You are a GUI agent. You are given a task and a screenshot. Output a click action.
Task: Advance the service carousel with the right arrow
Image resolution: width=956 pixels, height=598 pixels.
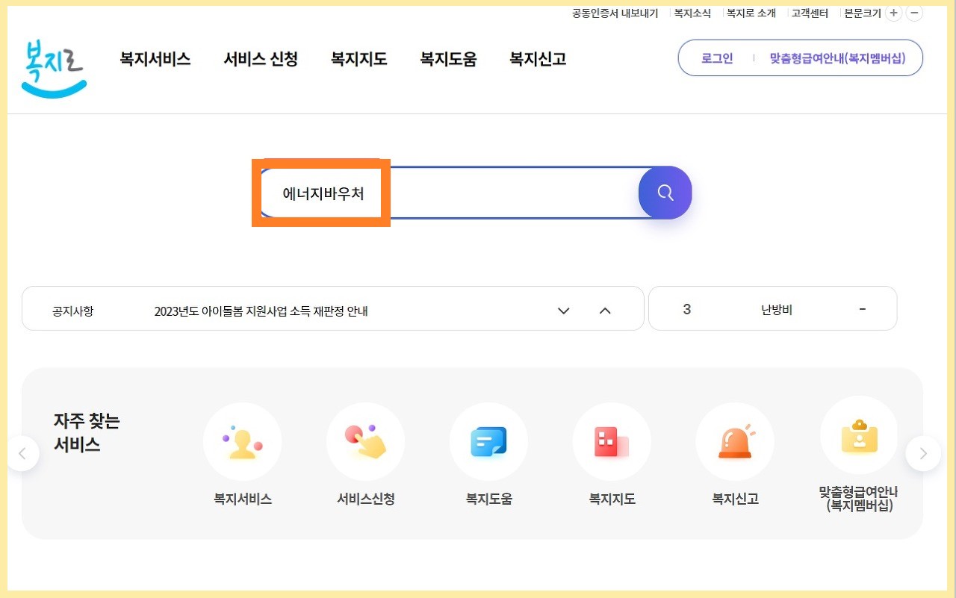point(924,453)
